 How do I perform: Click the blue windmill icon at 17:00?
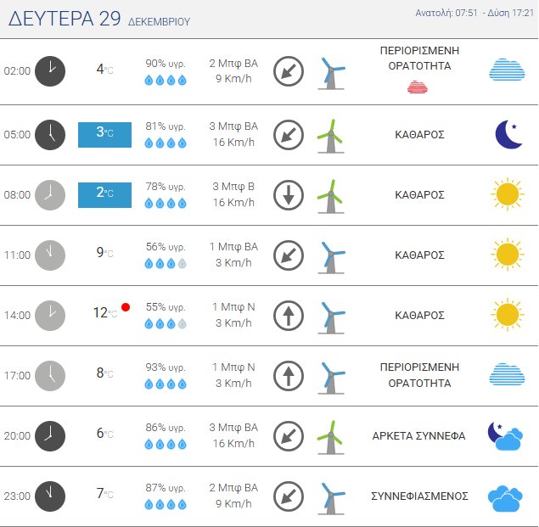[331, 376]
